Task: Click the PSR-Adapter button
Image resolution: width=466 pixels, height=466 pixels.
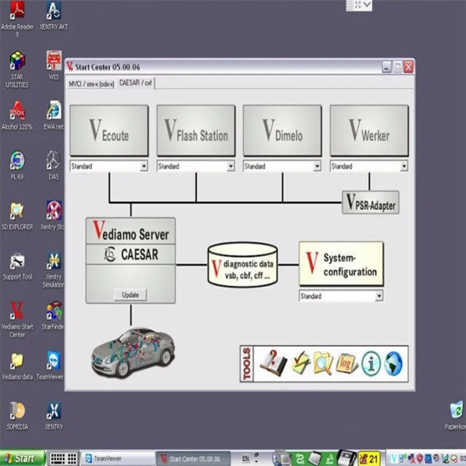Action: [x=370, y=202]
